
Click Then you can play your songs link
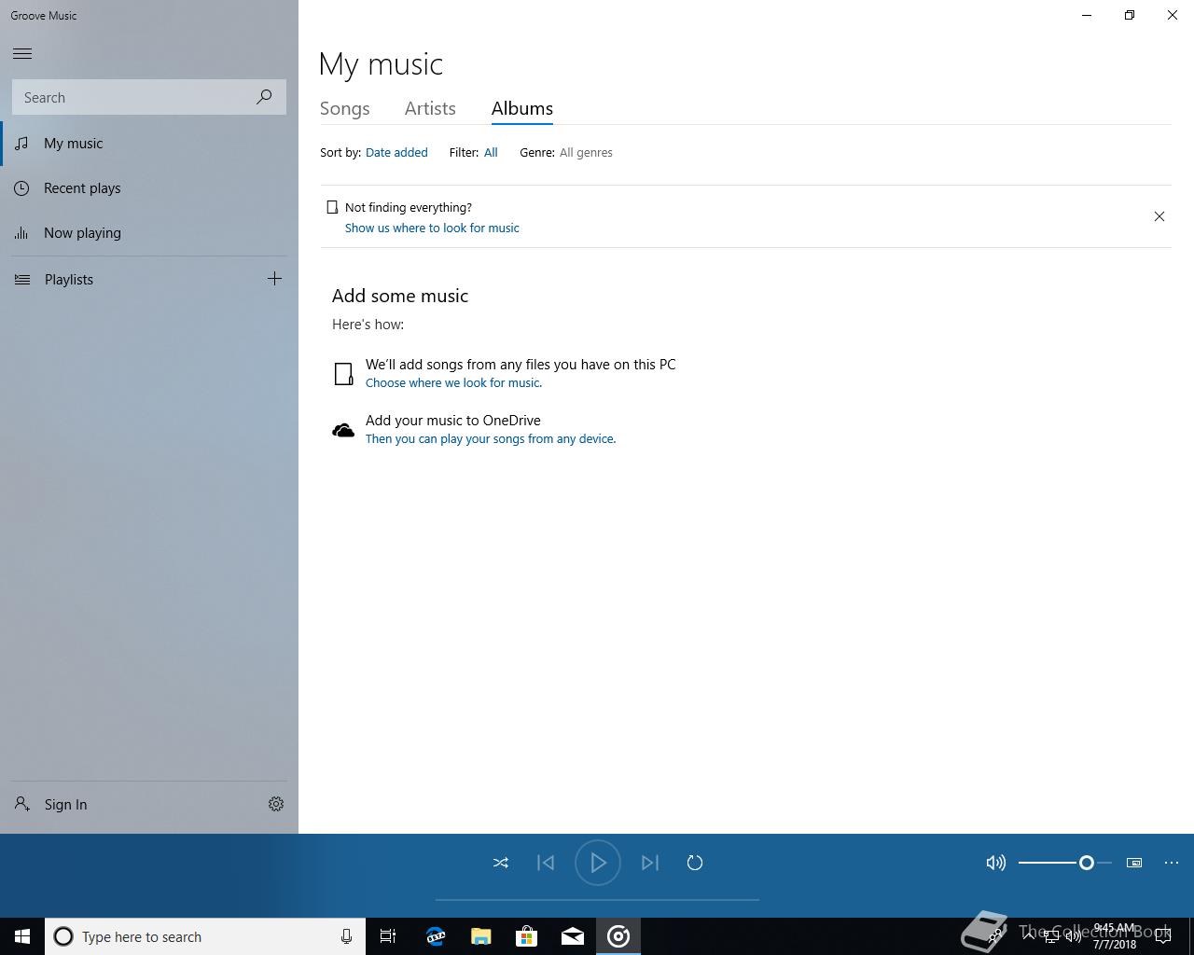(491, 438)
